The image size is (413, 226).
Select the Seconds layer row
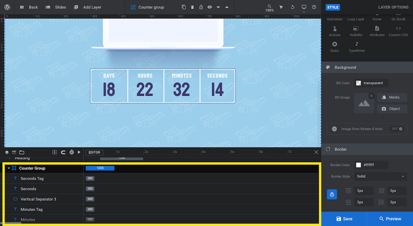pyautogui.click(x=44, y=188)
